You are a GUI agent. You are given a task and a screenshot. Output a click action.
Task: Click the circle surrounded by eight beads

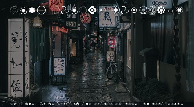[161, 10]
